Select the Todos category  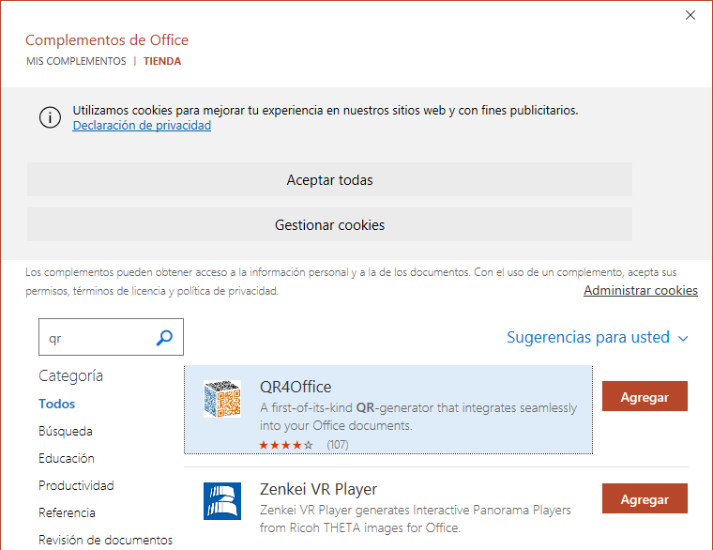pyautogui.click(x=56, y=404)
